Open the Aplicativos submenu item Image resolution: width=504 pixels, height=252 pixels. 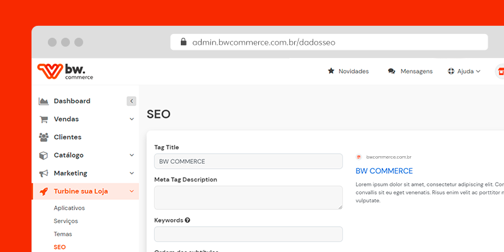coord(69,208)
